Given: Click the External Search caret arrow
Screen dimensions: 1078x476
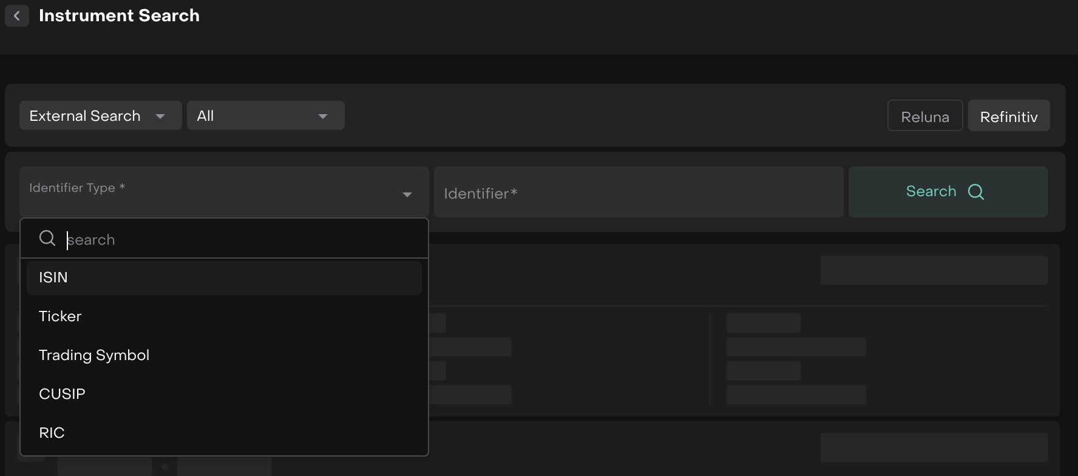Looking at the screenshot, I should click(x=160, y=116).
